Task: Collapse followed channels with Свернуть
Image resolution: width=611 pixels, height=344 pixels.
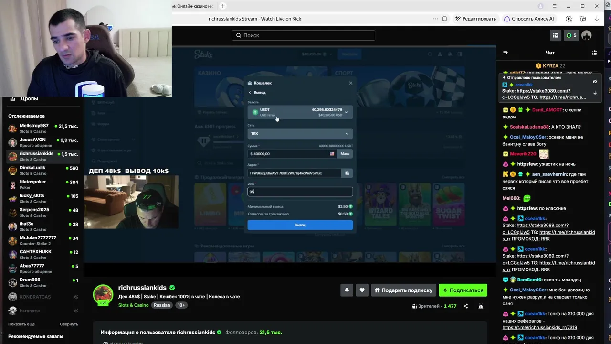Action: point(69,324)
